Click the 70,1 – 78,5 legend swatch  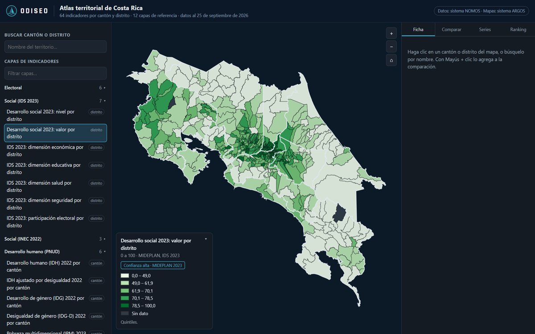(x=124, y=298)
